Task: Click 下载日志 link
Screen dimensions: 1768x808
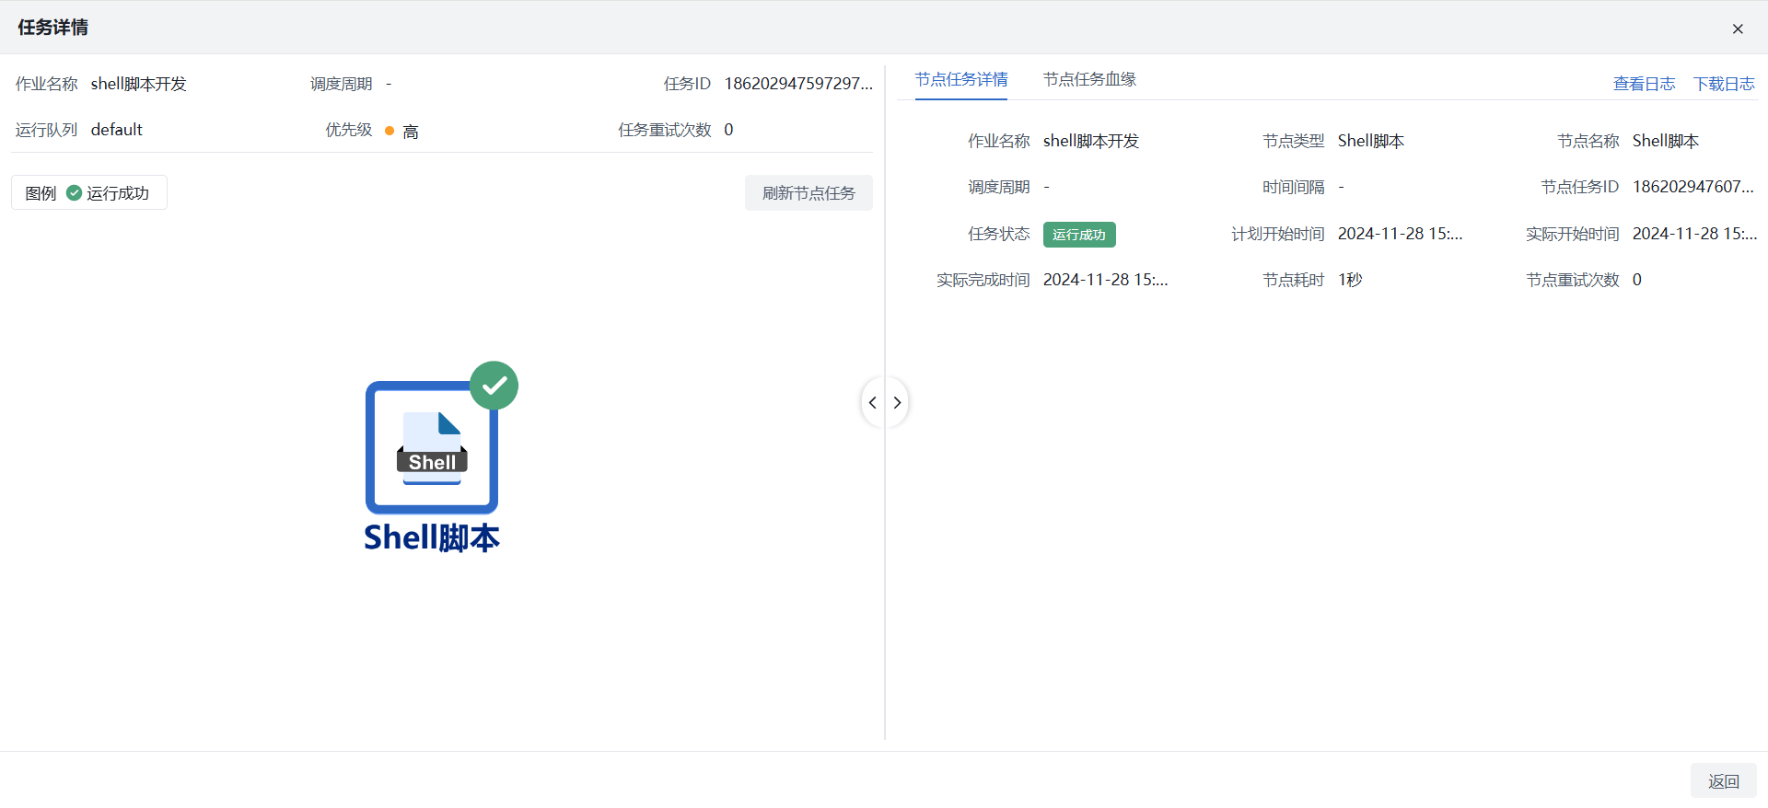Action: 1724,84
